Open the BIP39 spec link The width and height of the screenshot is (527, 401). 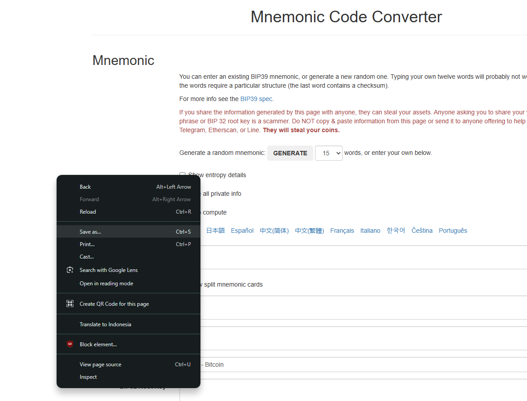[x=256, y=99]
